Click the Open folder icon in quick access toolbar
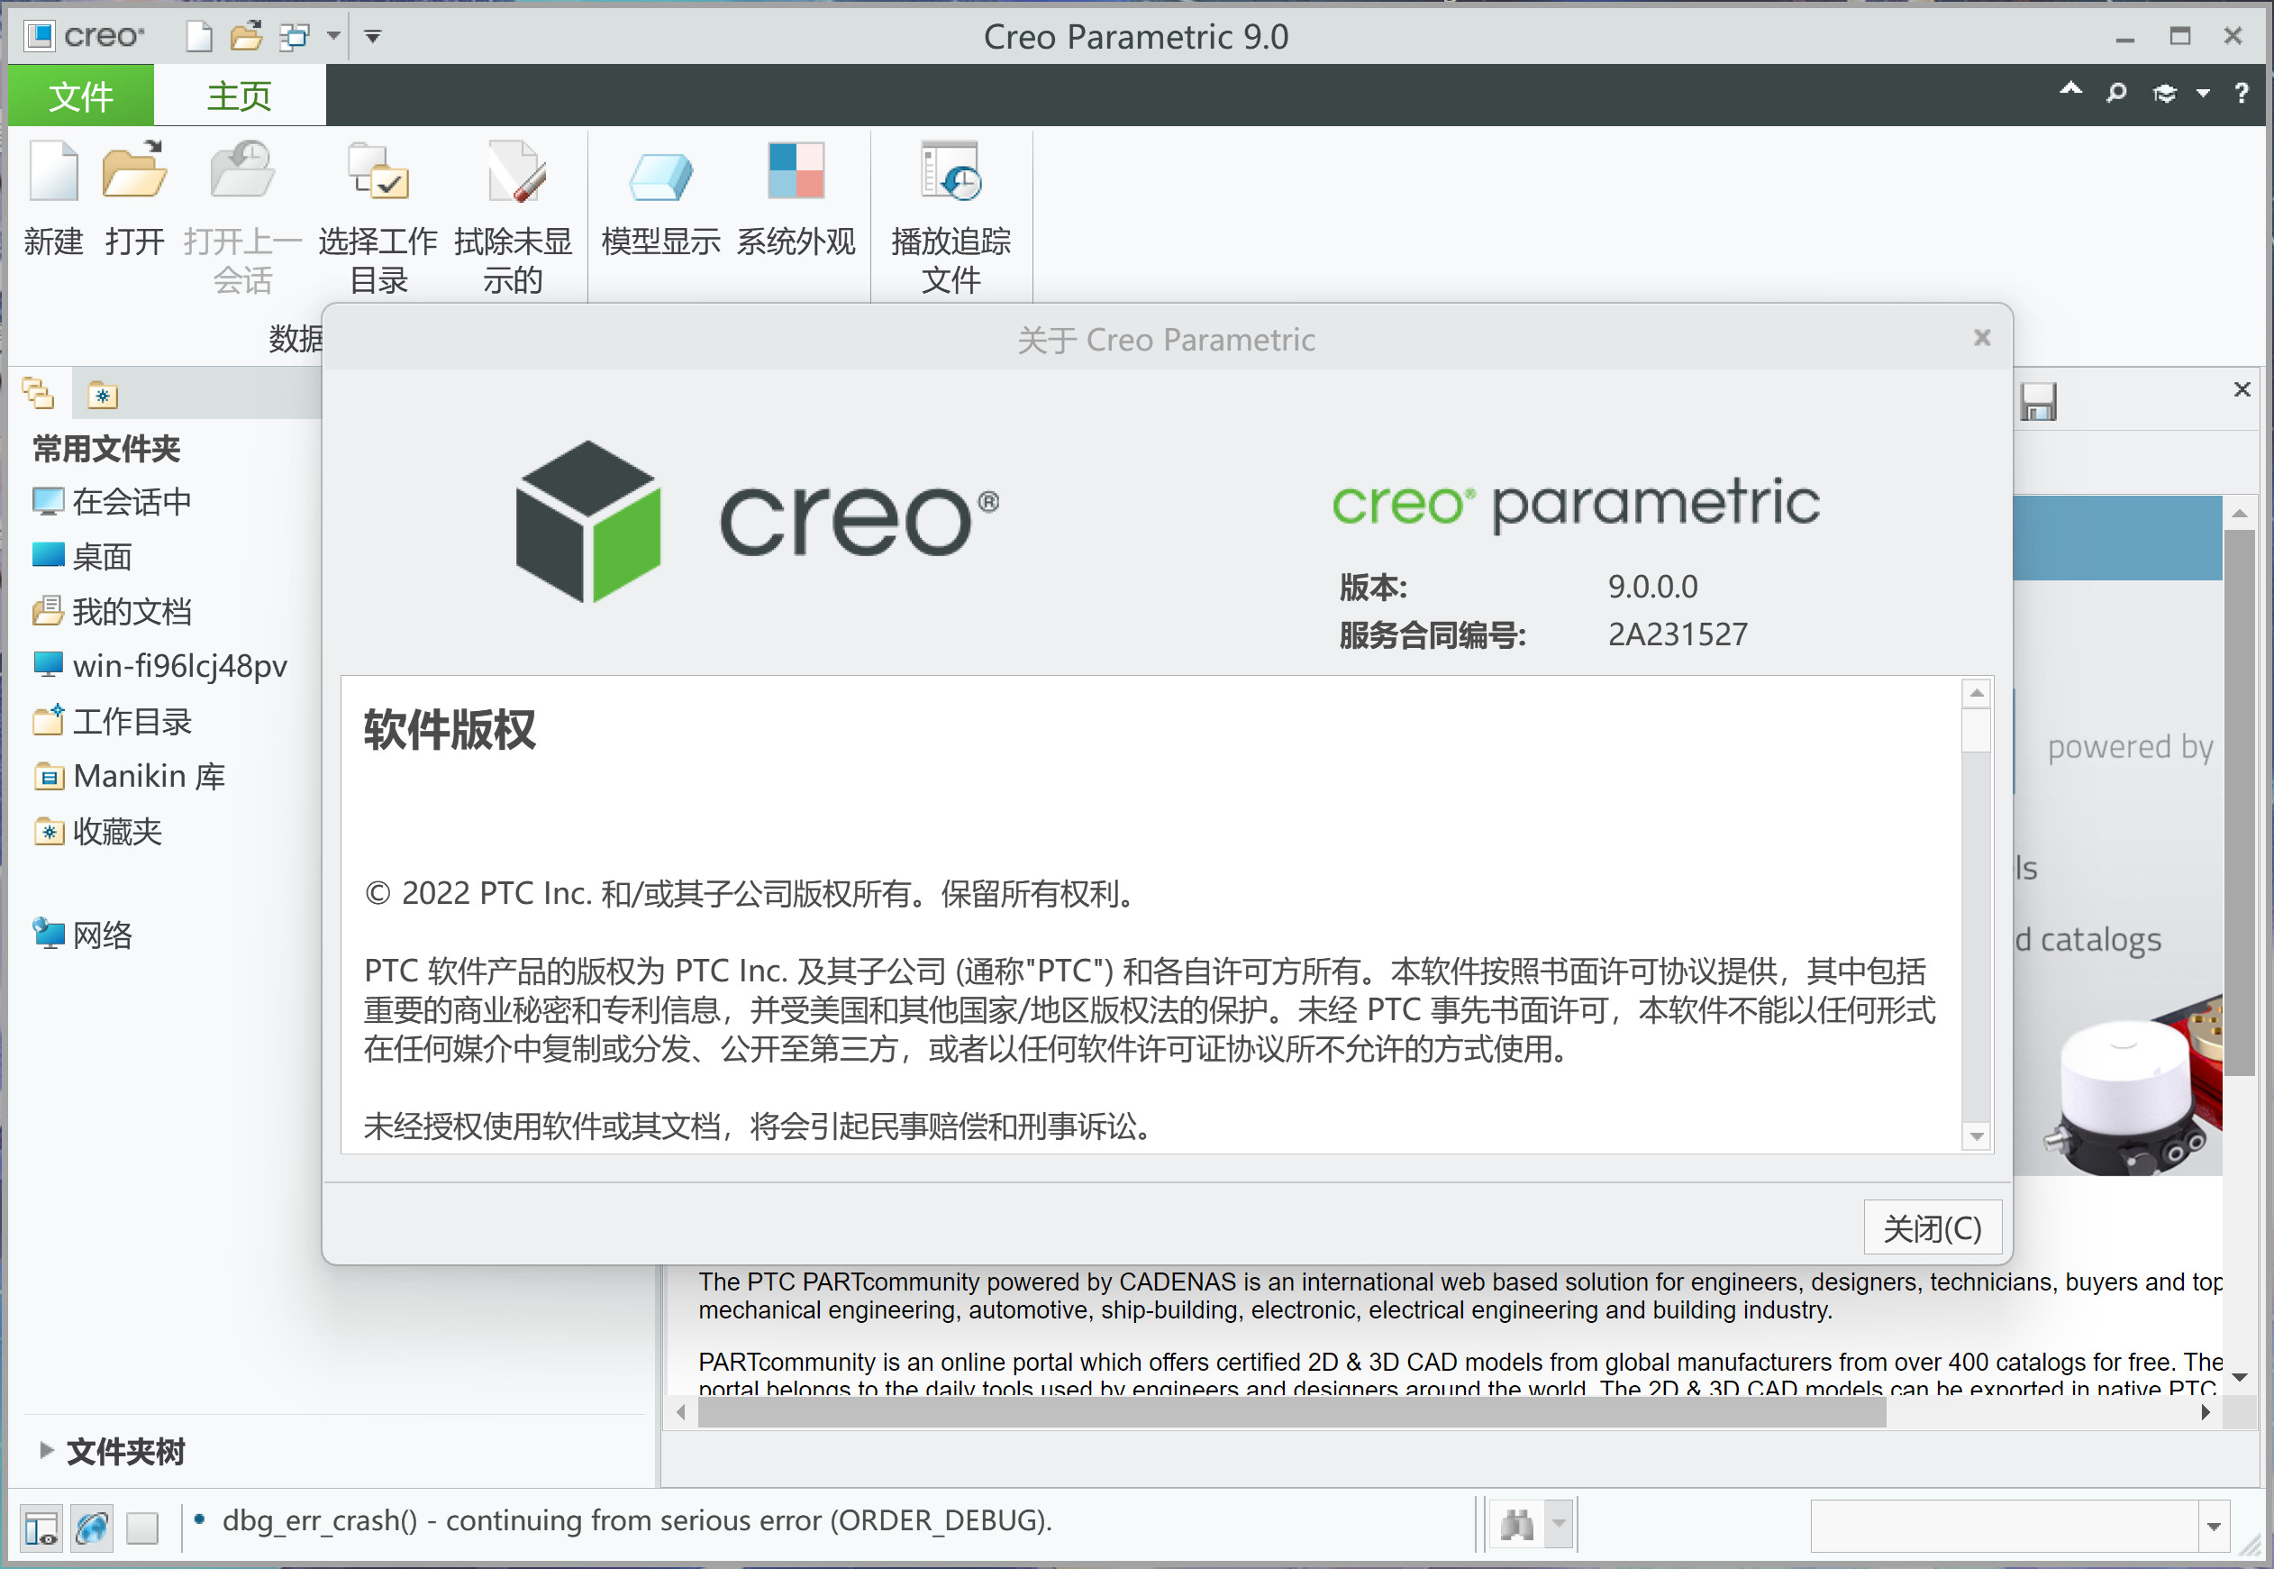Viewport: 2274px width, 1569px height. click(x=246, y=36)
